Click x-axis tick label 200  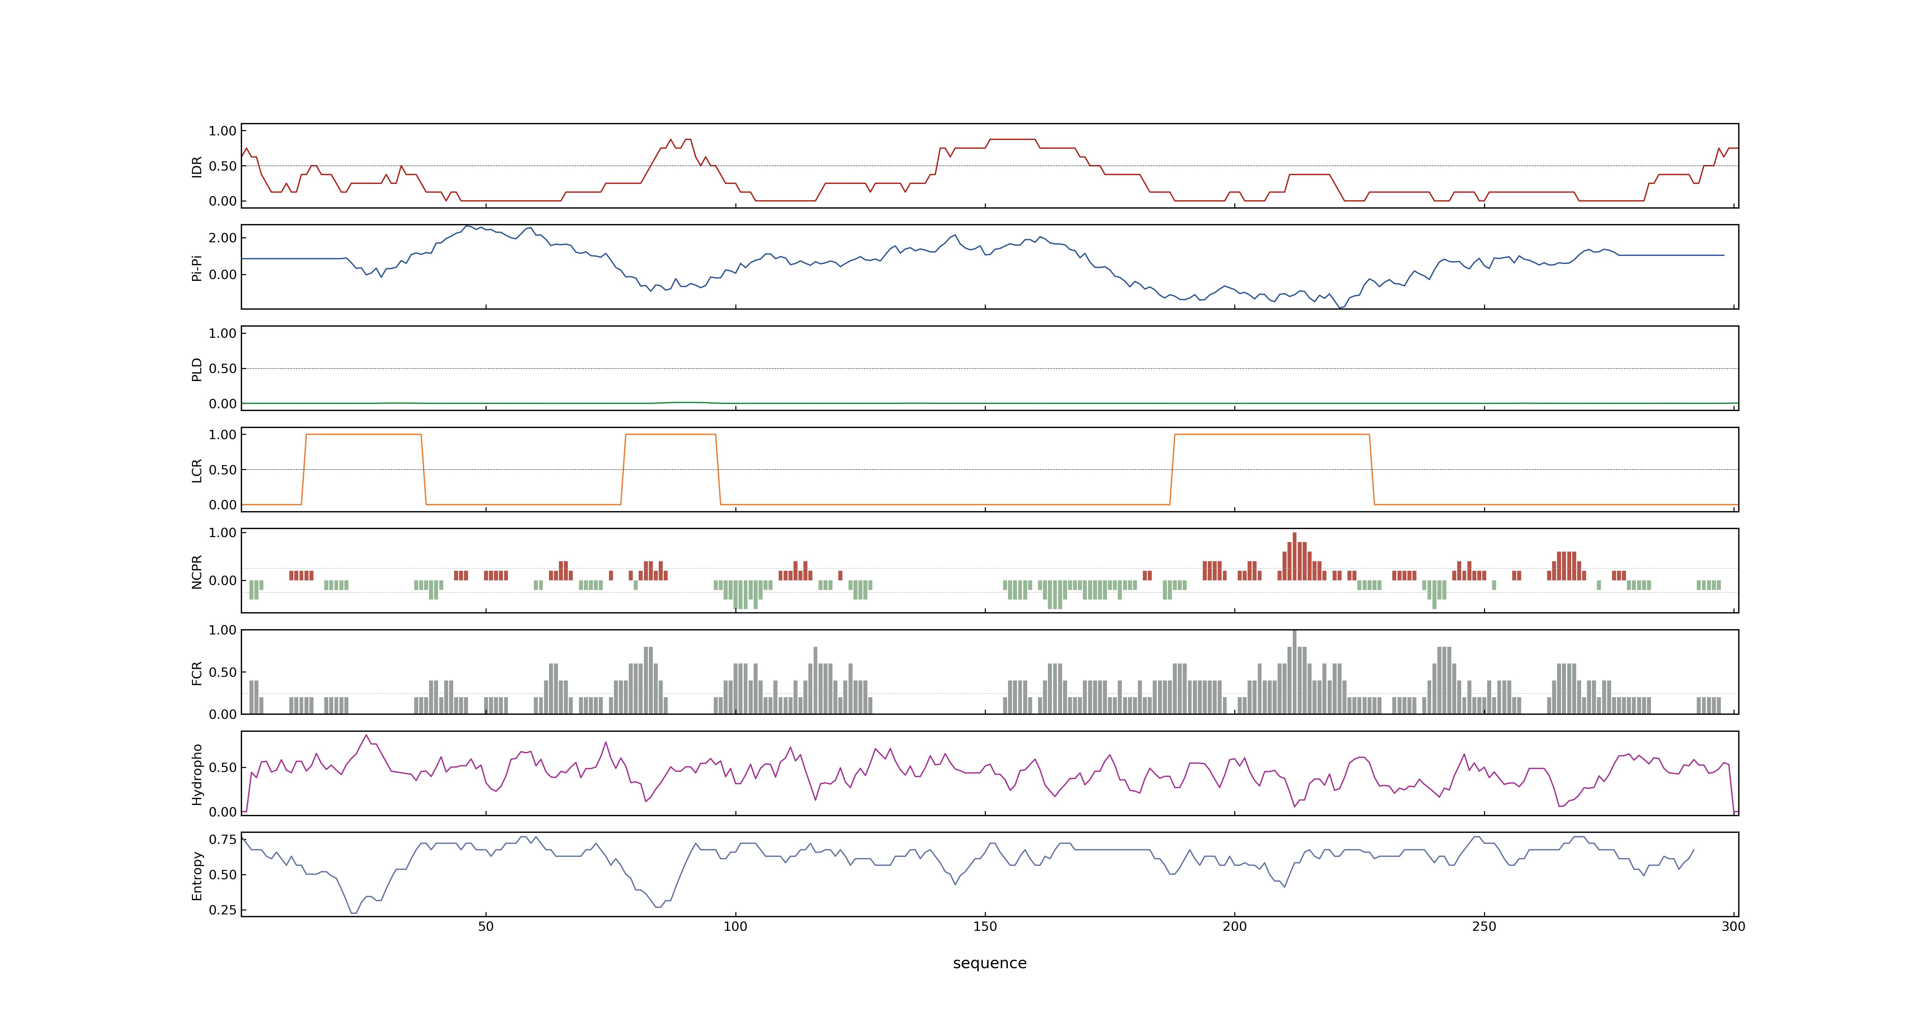pyautogui.click(x=1235, y=926)
